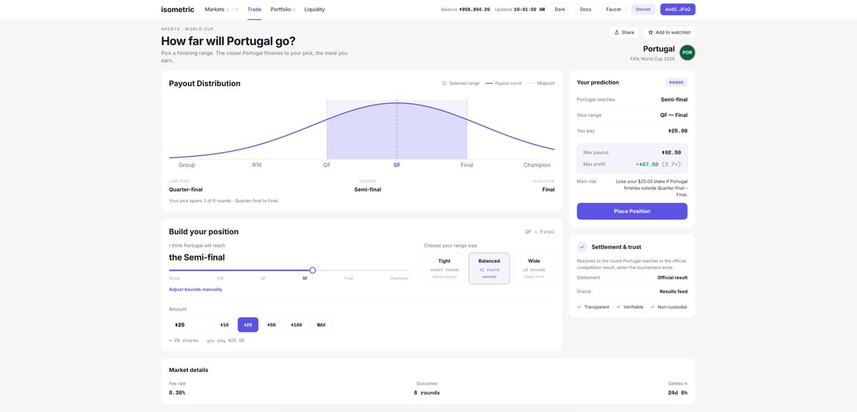Open the AvdS...JFsG wallet menu
The image size is (857, 412).
pos(678,9)
